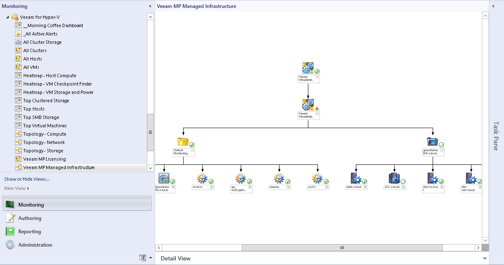Open the navigation options dropdown arrow

coord(151,258)
